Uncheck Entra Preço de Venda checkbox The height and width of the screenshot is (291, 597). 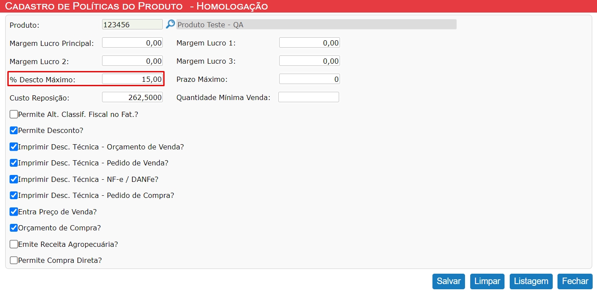tap(14, 212)
